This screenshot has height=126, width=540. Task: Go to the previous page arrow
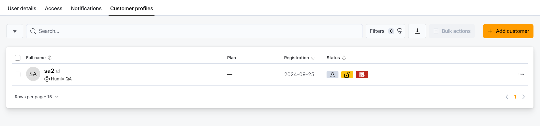(x=507, y=97)
